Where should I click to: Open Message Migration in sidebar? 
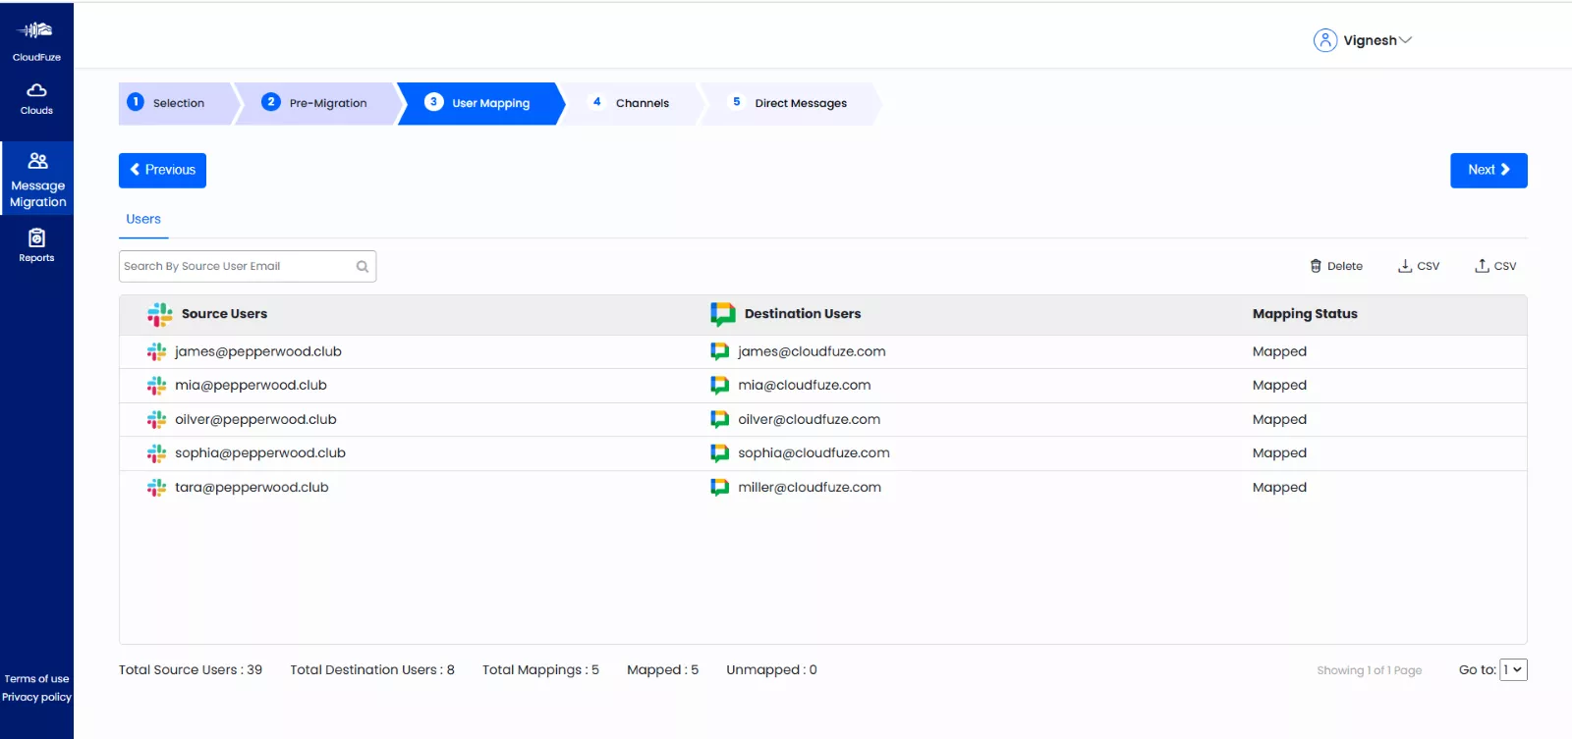point(37,179)
